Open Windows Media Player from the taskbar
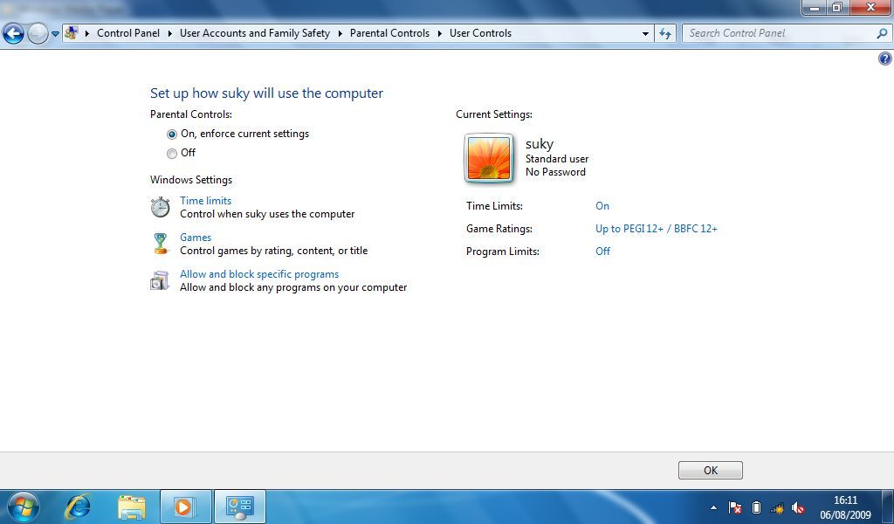Viewport: 894px width, 524px height. (x=185, y=507)
